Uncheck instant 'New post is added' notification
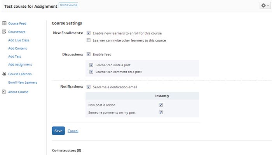 [160, 105]
